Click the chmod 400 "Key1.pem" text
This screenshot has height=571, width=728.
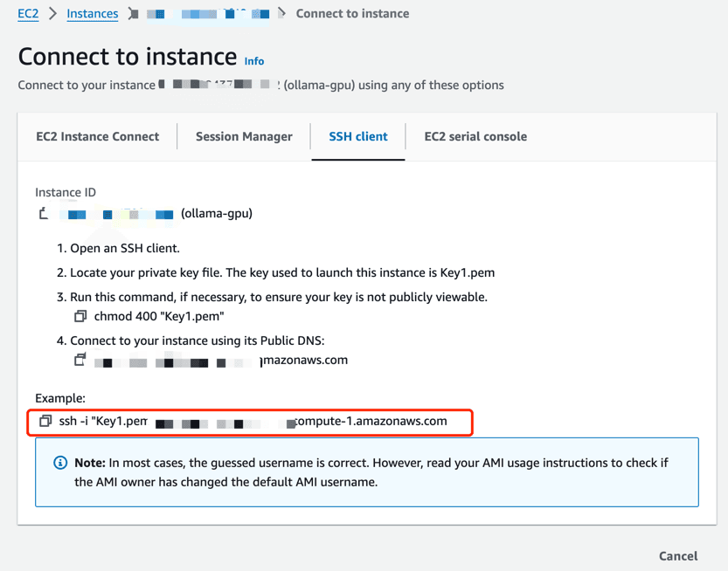159,316
